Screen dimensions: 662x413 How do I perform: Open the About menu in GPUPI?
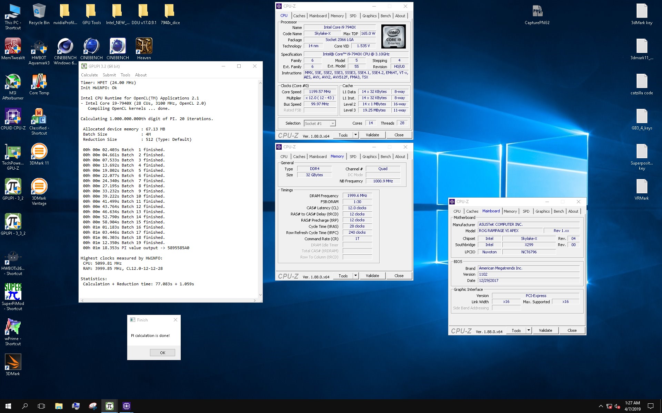(x=141, y=75)
